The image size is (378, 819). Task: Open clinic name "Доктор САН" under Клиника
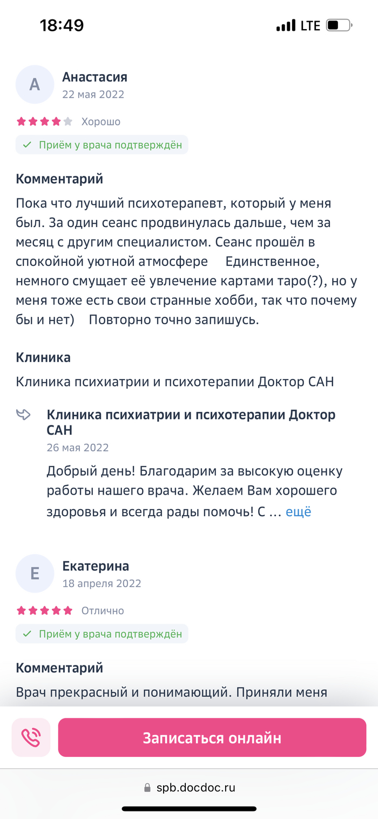pyautogui.click(x=175, y=382)
